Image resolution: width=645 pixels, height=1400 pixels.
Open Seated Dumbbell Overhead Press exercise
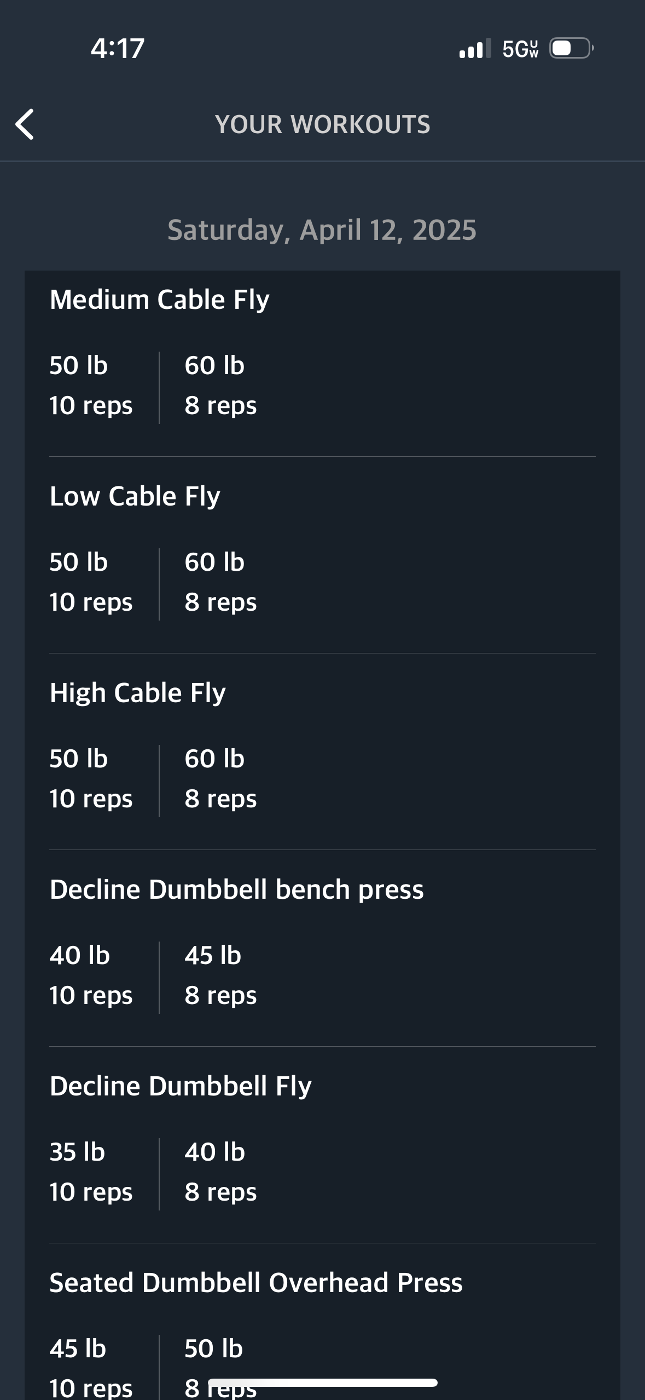click(256, 1283)
